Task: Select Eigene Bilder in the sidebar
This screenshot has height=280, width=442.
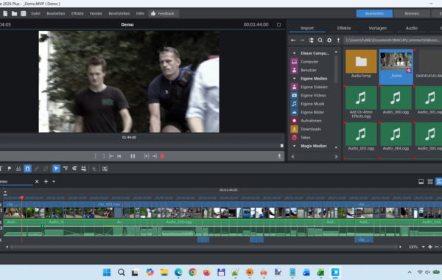Action: tap(312, 112)
